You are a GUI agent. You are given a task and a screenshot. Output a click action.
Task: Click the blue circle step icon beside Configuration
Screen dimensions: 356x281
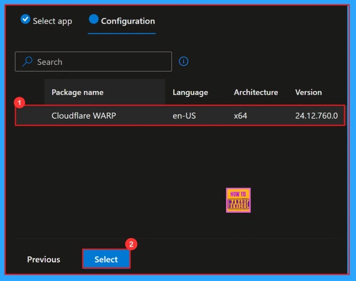(x=94, y=19)
